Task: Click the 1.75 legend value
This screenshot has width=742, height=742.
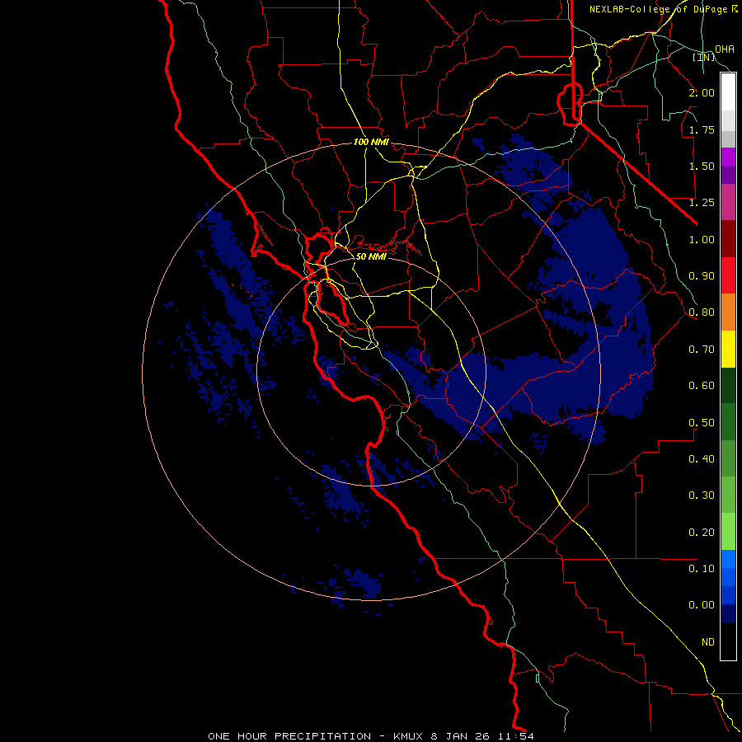Action: 702,129
